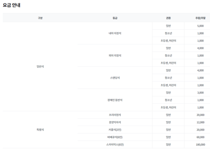210x149 pixels.
Task: Click the 특별석 category cell
Action: (x=40, y=130)
